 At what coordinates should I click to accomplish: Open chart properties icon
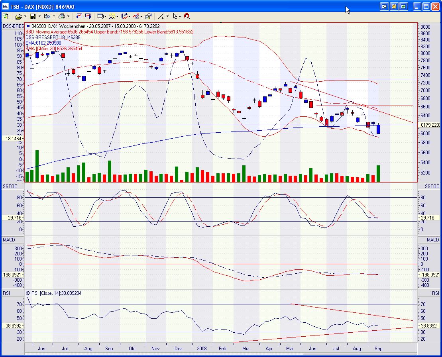coord(148,16)
